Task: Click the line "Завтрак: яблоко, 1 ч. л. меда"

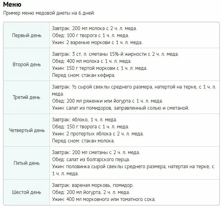Action: coord(85,120)
